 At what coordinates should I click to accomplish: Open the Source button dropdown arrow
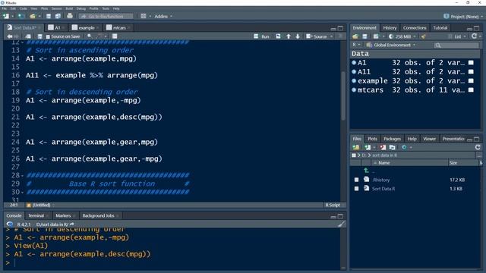click(331, 36)
